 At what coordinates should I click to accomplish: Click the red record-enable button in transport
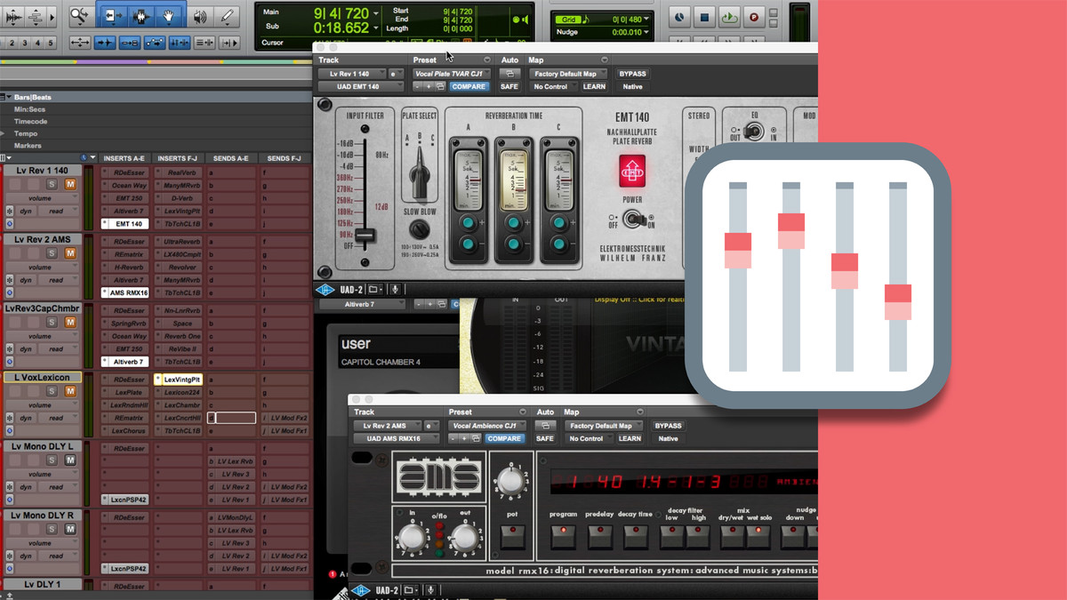coord(755,16)
